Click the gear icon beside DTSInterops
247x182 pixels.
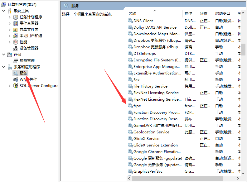tap(130, 53)
